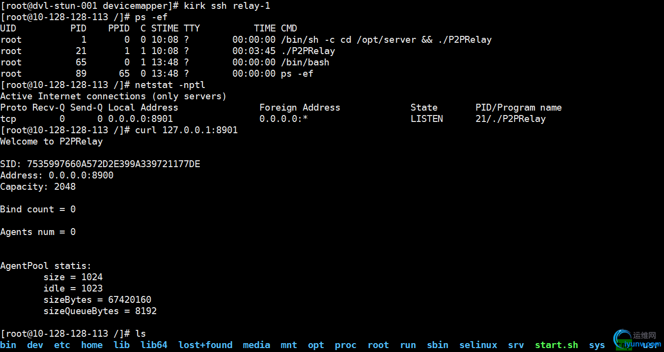
Task: Click the LISTEN state value
Action: pos(427,119)
